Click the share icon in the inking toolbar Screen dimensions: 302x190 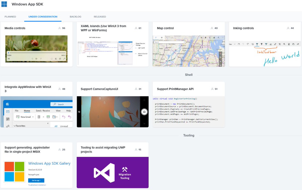(x=298, y=44)
